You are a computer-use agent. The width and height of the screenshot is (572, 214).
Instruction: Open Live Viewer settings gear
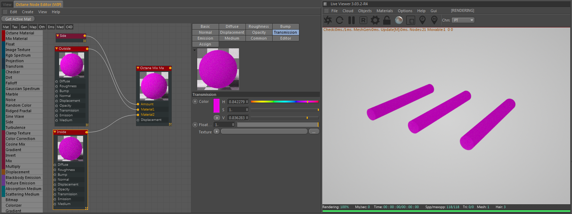375,20
